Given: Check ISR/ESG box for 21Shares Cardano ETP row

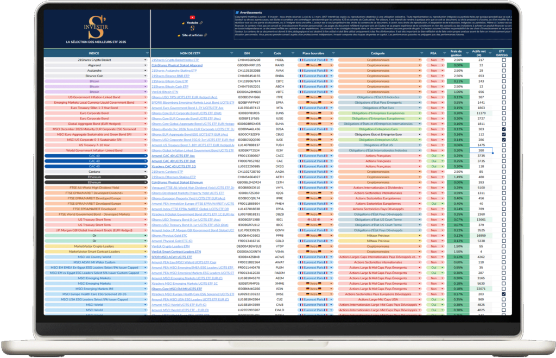Looking at the screenshot, I should click(504, 172).
